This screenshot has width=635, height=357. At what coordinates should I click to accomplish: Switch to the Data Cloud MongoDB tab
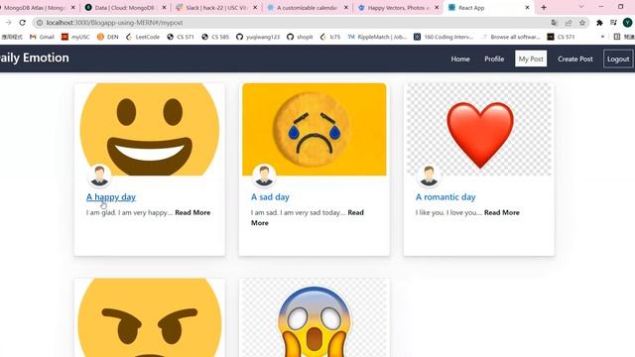point(126,7)
